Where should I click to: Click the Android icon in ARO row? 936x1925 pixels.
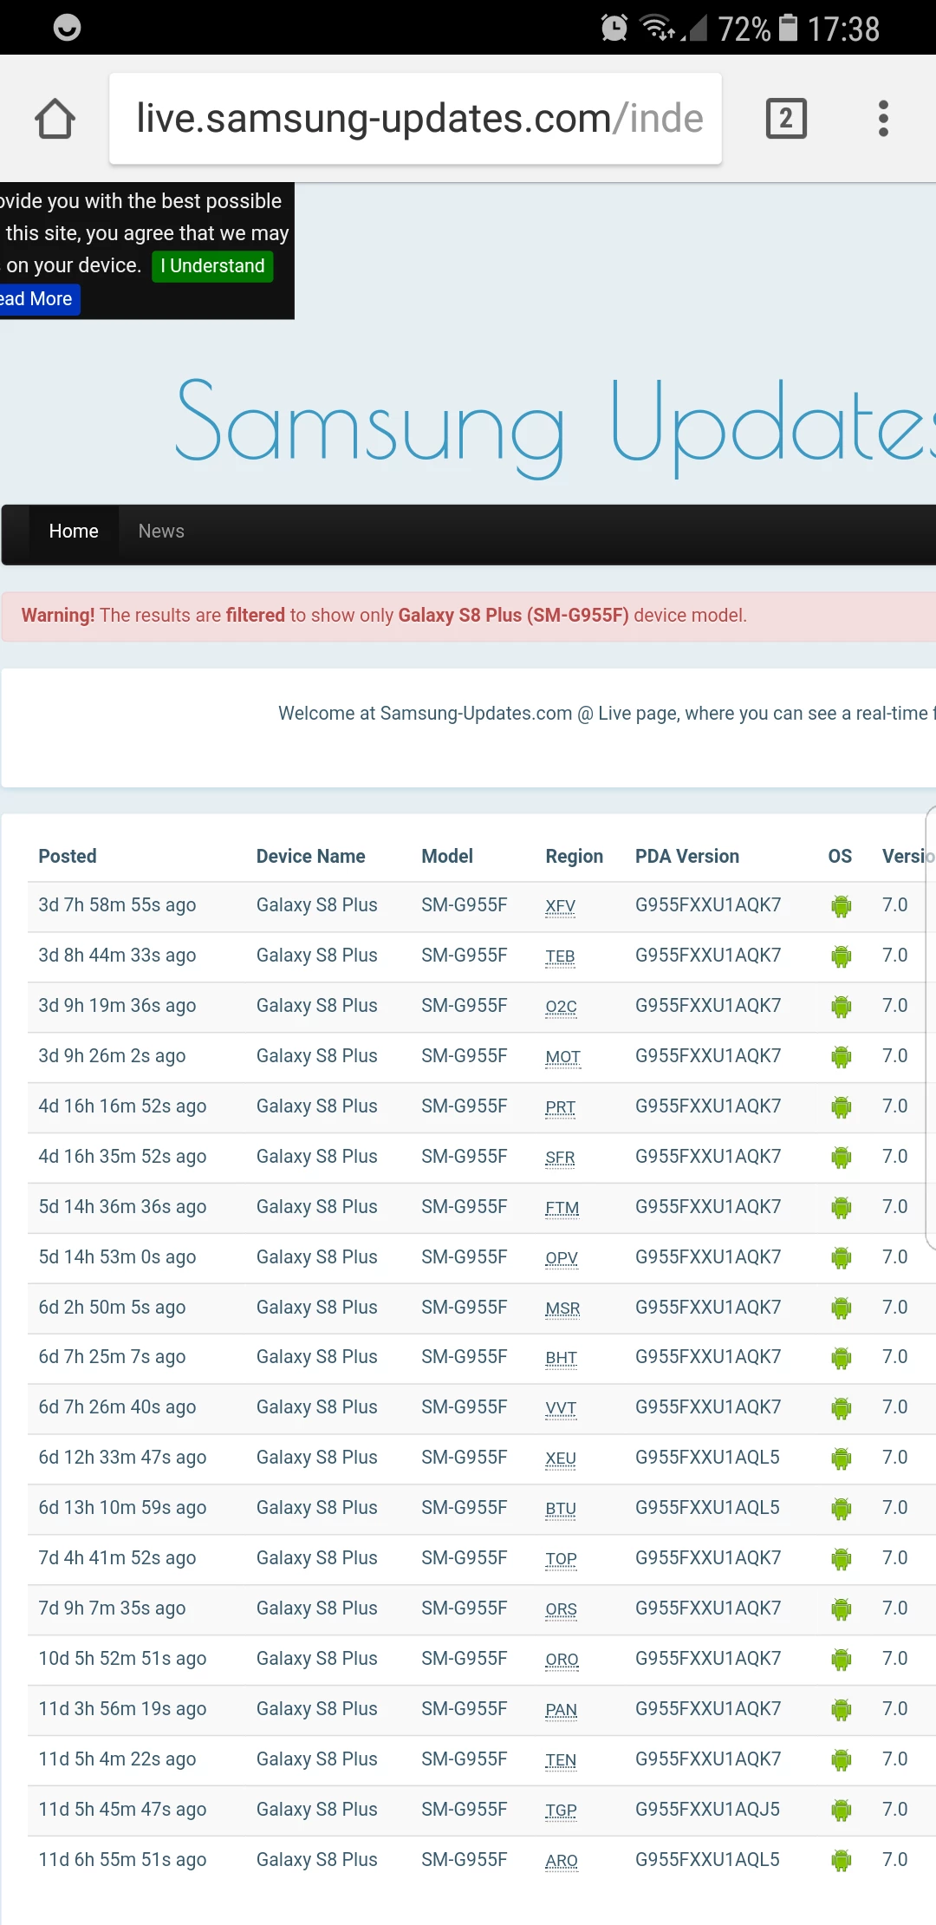tap(841, 1861)
